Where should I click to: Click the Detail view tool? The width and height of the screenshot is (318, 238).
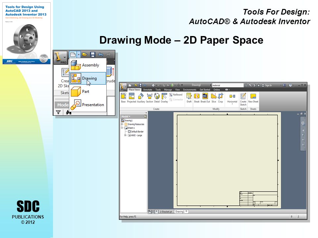click(x=157, y=98)
